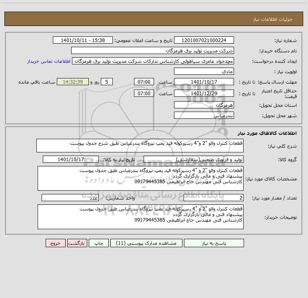Click the label ایجاد کننده درخواست
This screenshot has width=308, height=298.
click(274, 61)
